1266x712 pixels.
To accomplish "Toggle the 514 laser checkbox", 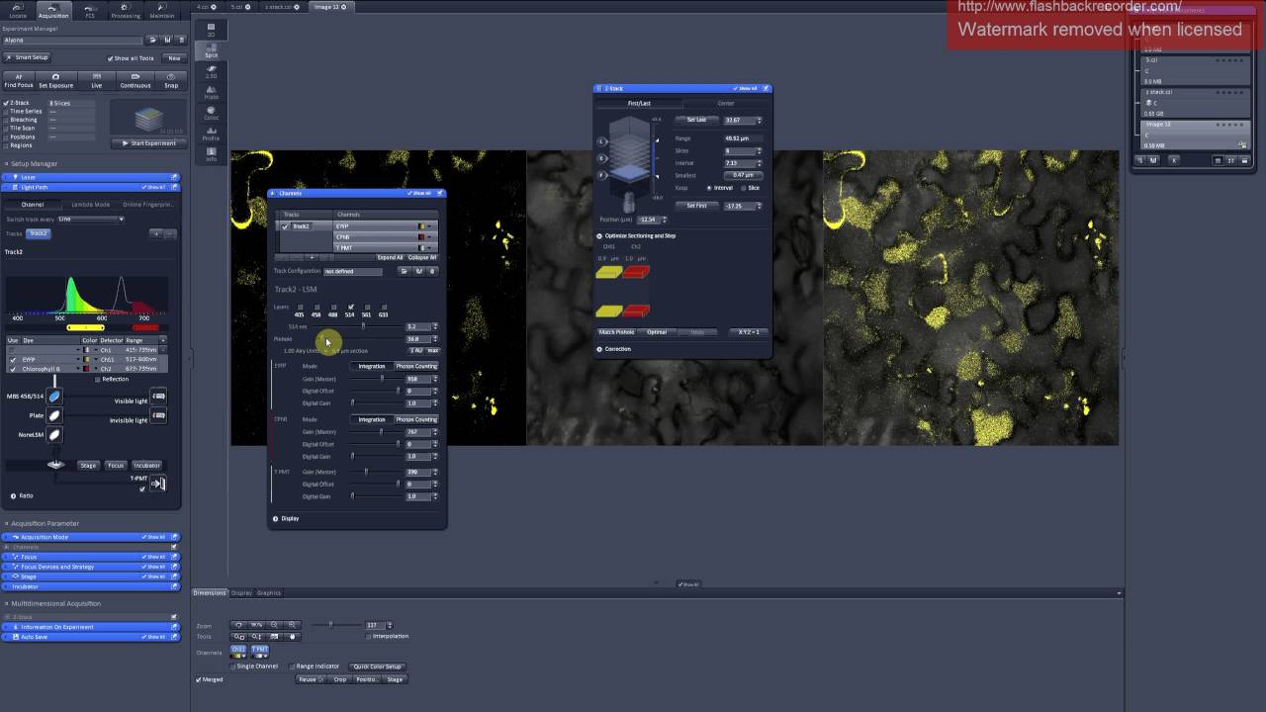I will point(350,308).
